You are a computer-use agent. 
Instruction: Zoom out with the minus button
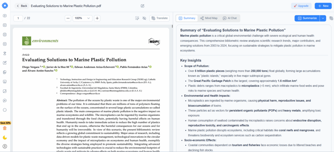coord(68,18)
